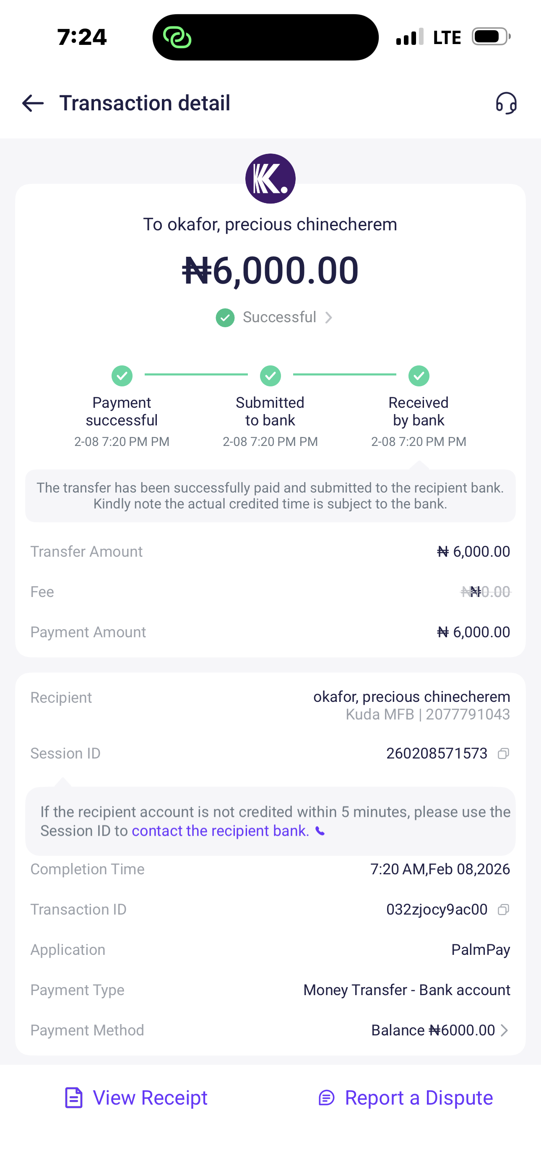Open the Balance ₦6000.00 payment method
The image size is (541, 1173).
433,1030
